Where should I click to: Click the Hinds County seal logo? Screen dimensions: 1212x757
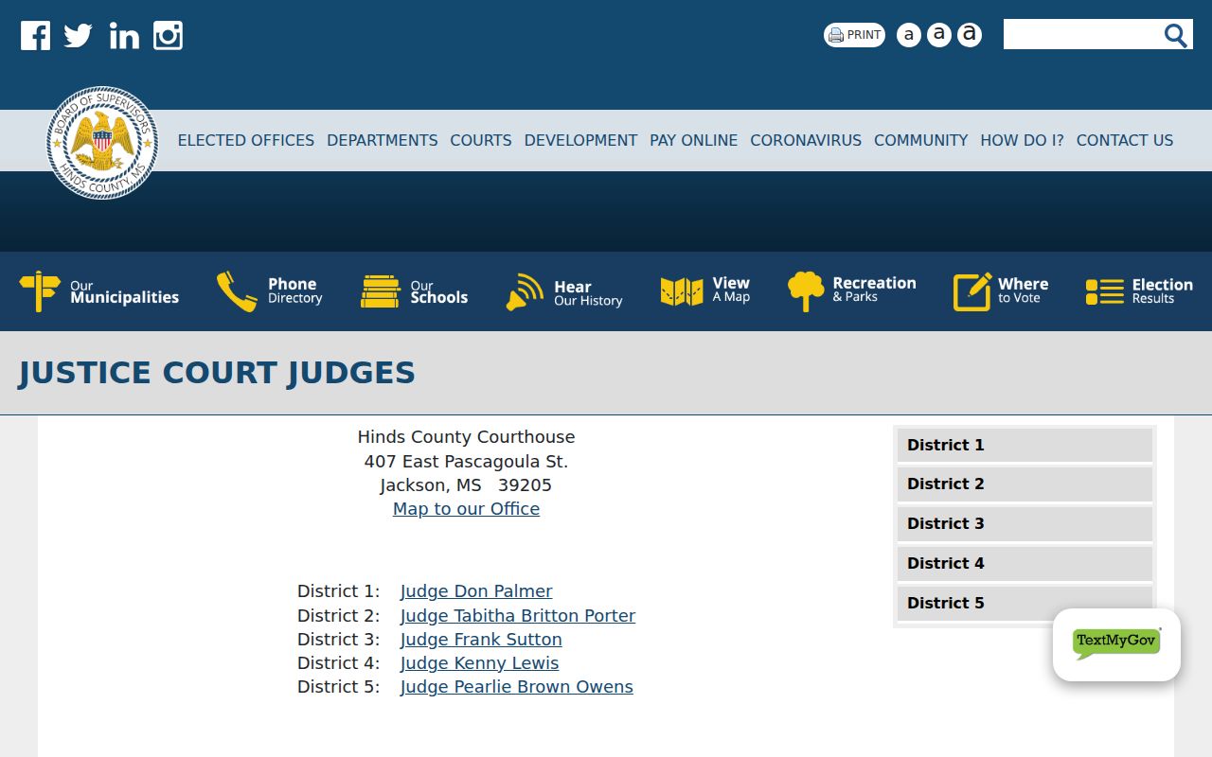tap(102, 143)
